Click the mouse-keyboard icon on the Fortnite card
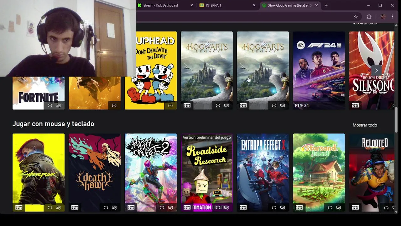The image size is (401, 226). 58,105
